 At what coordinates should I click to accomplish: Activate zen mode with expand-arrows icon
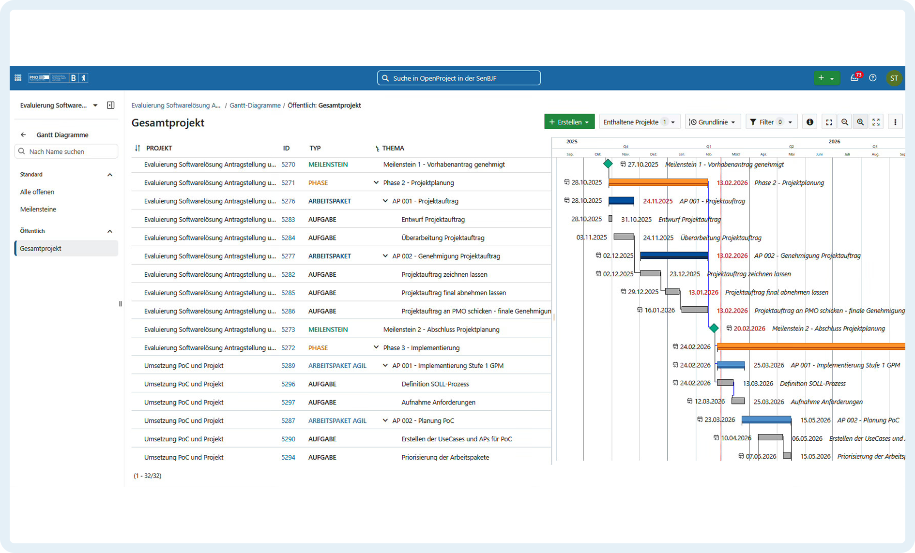pyautogui.click(x=876, y=122)
